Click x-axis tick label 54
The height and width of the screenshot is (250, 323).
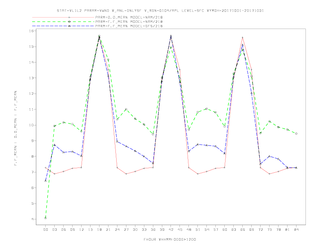(x=207, y=230)
